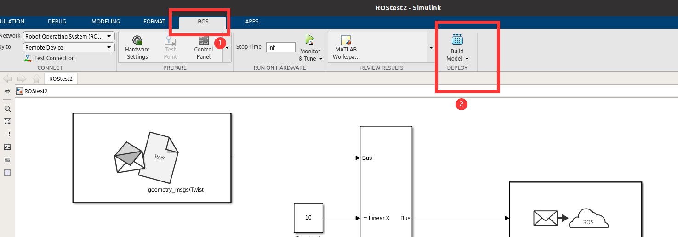Add an Area box from palette
This screenshot has width=678, height=237.
[x=7, y=173]
